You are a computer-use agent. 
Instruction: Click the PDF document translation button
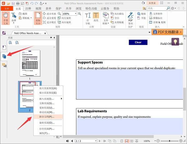(169, 32)
